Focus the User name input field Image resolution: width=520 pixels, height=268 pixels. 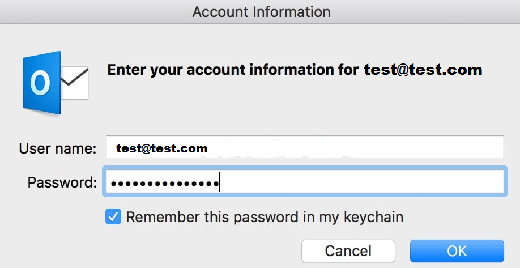pos(305,147)
